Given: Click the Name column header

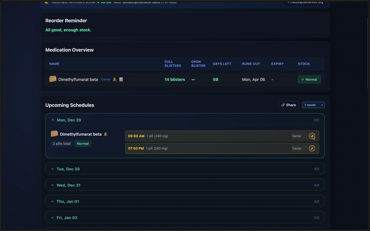Looking at the screenshot, I should coord(54,64).
